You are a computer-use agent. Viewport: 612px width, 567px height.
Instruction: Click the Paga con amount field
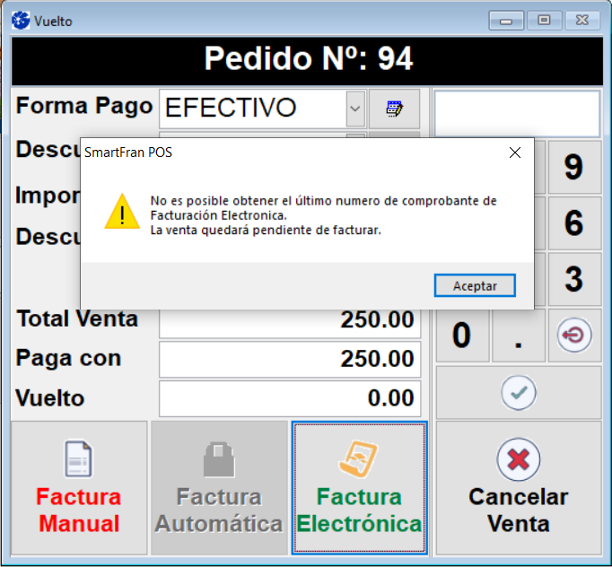[x=290, y=360]
